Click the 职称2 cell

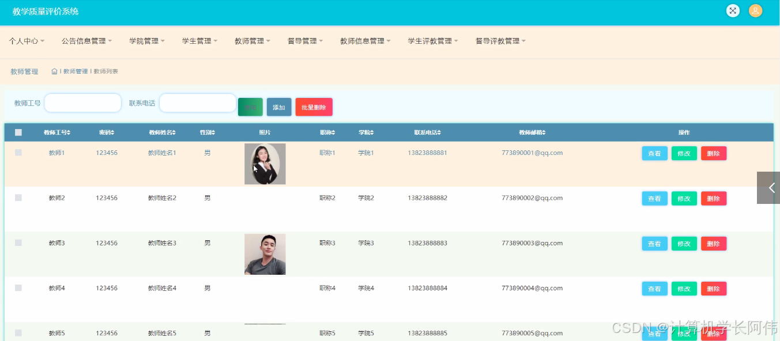(x=327, y=198)
